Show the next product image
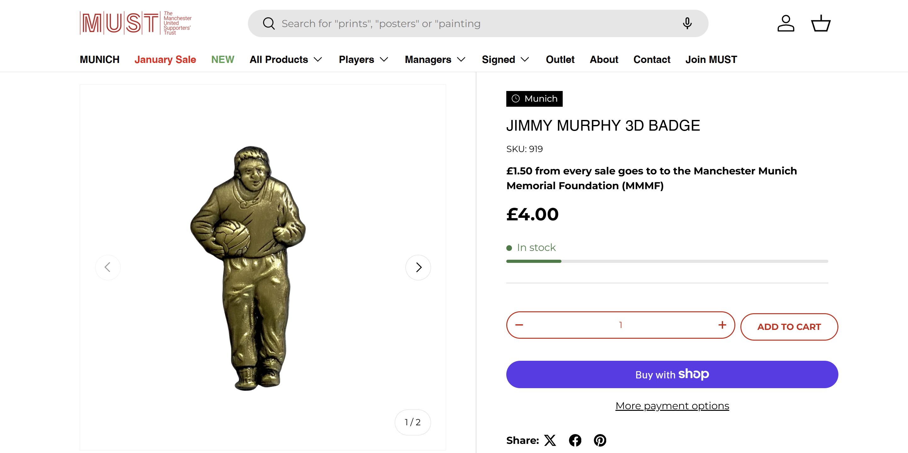Screen dimensions: 908x453 point(418,267)
